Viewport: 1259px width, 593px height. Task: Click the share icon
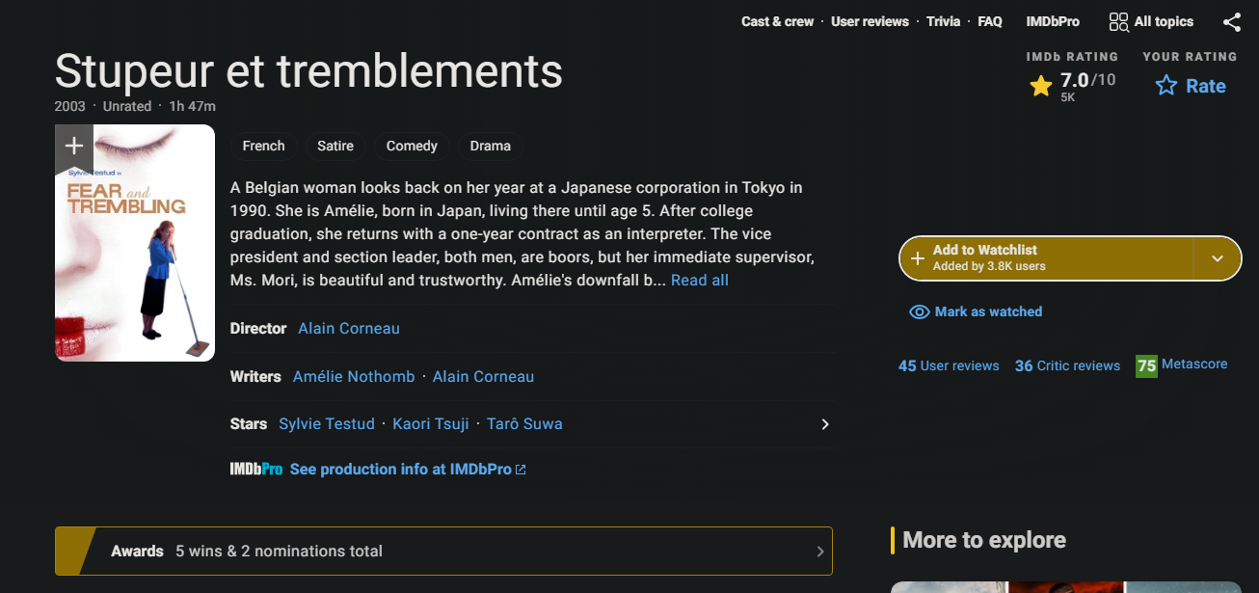coord(1232,22)
